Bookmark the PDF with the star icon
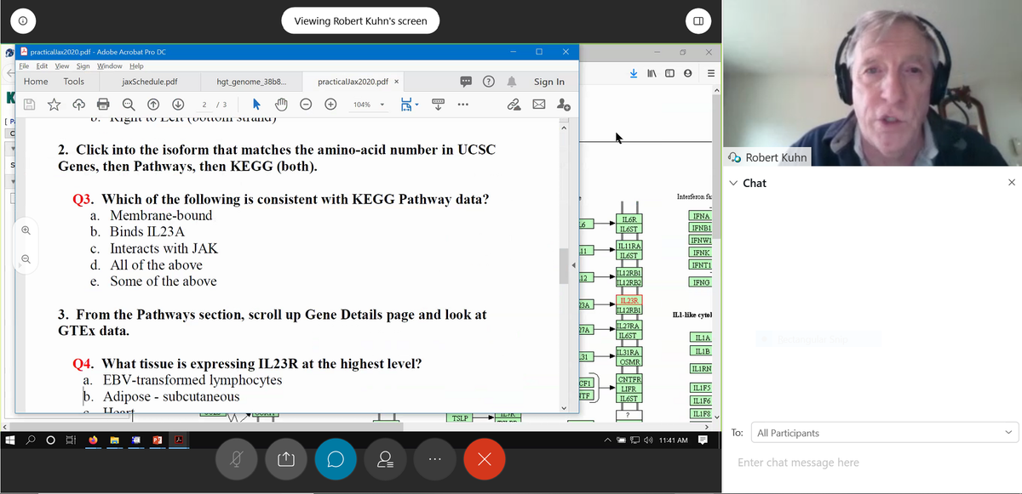 pyautogui.click(x=54, y=105)
